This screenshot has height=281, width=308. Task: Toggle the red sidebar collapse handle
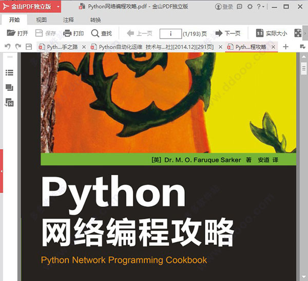(2, 171)
